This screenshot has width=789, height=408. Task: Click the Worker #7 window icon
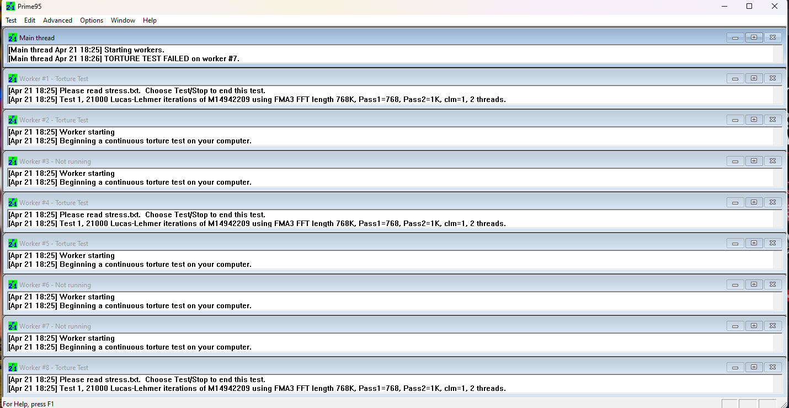click(13, 326)
